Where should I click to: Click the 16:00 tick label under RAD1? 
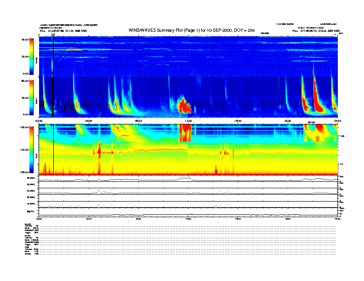coord(238,121)
